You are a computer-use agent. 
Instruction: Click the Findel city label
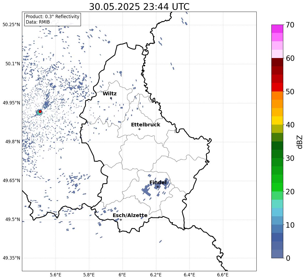[x=158, y=183]
